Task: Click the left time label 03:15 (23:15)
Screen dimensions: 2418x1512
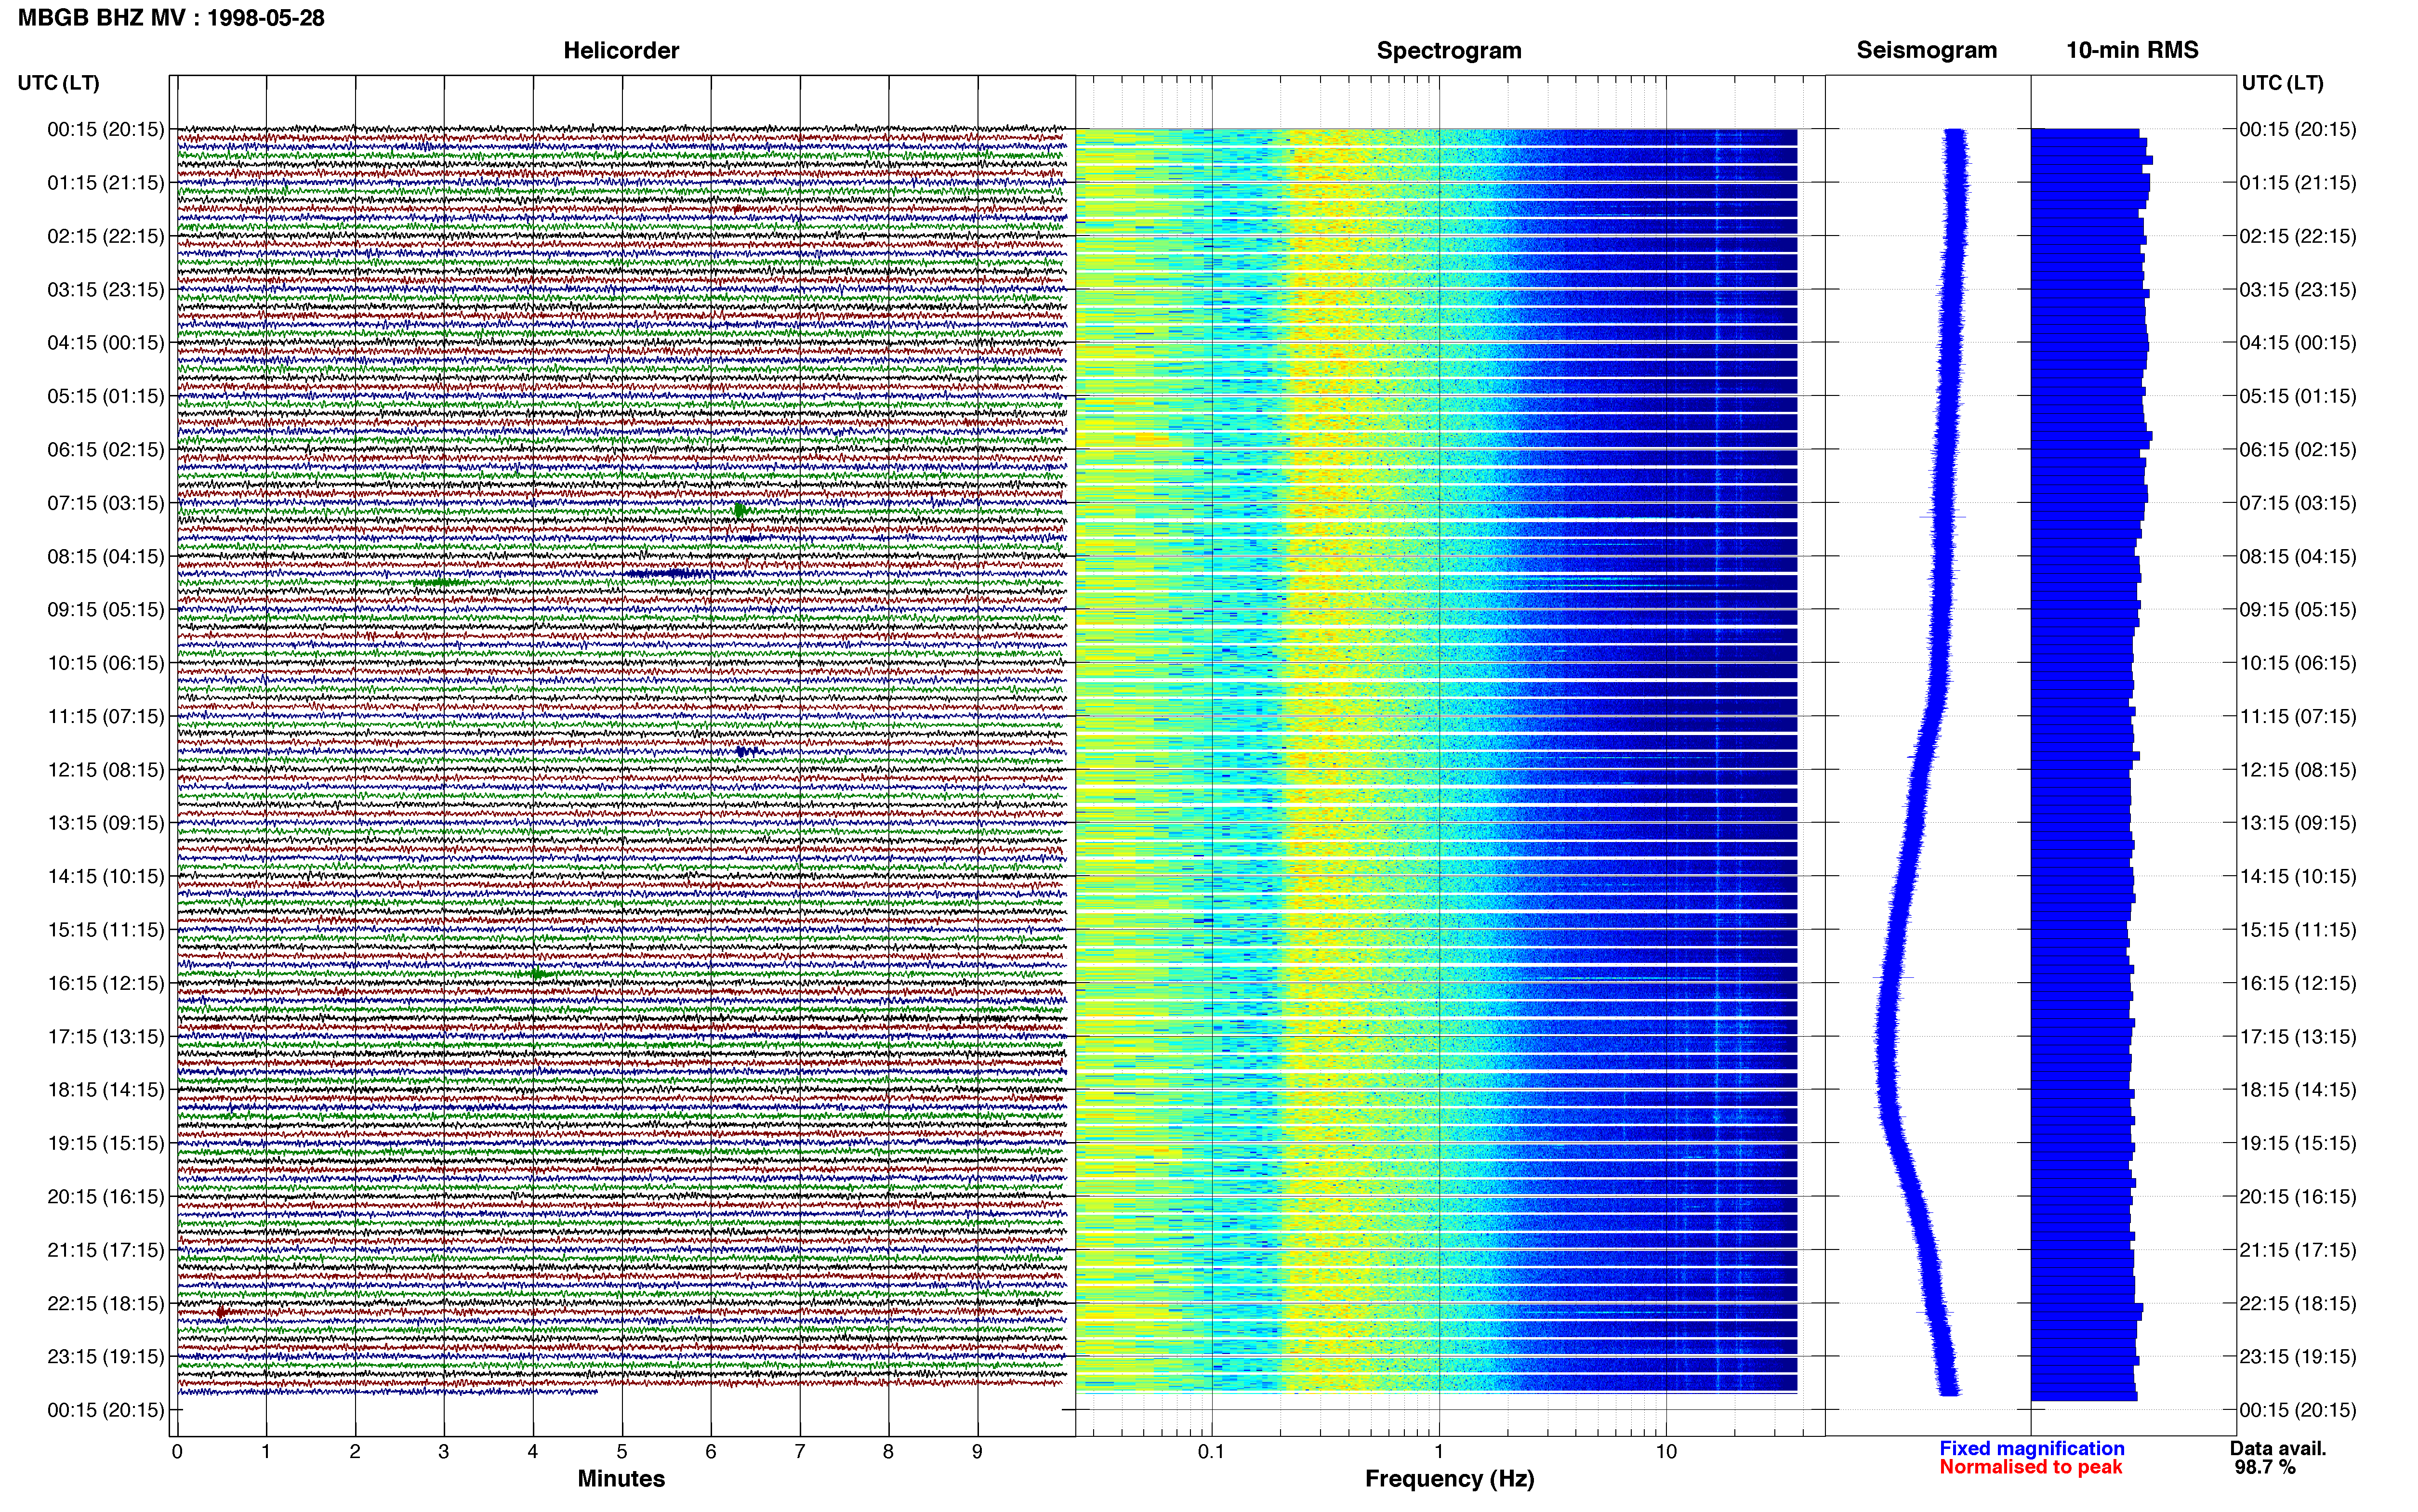Action: pos(106,290)
